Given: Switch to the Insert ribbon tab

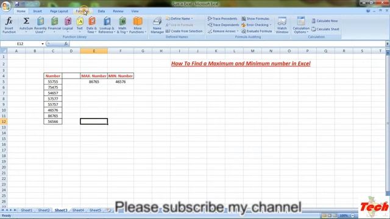Looking at the screenshot, I should 38,11.
